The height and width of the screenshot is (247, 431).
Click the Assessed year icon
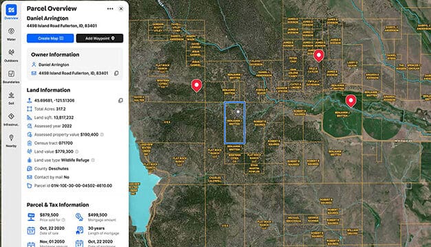coord(30,126)
